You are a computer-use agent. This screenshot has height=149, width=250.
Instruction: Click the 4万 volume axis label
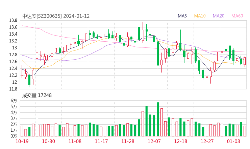(x=14, y=112)
